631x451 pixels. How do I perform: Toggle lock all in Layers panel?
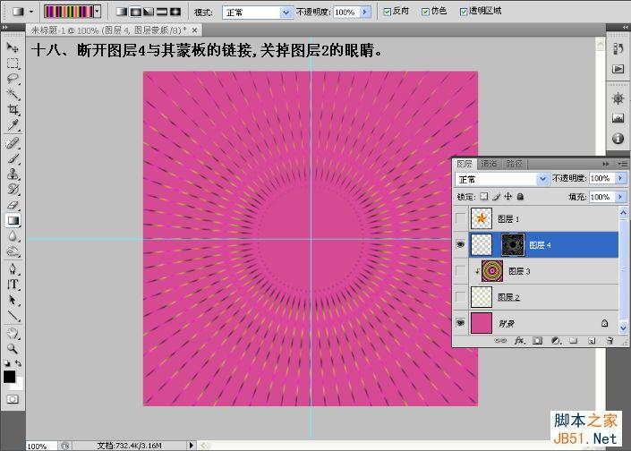[520, 196]
